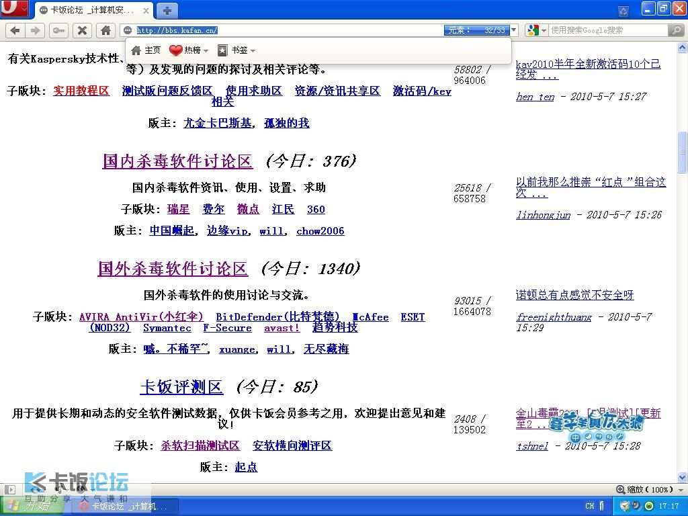This screenshot has width=688, height=516.
Task: Close the 卡饭论坛 tab
Action: [146, 11]
